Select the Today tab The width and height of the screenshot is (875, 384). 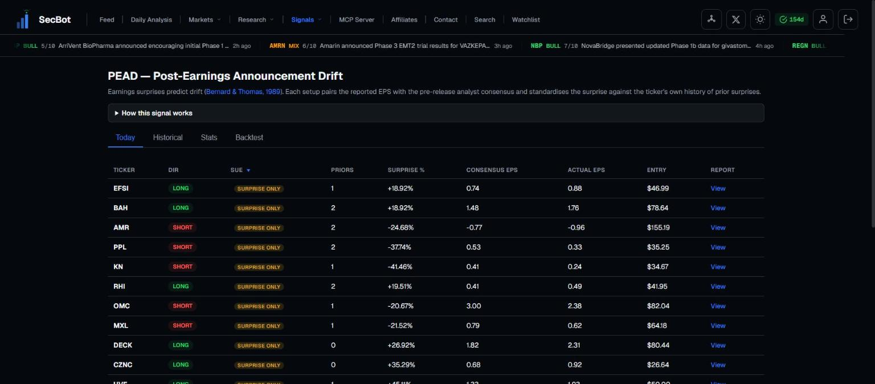(x=125, y=137)
